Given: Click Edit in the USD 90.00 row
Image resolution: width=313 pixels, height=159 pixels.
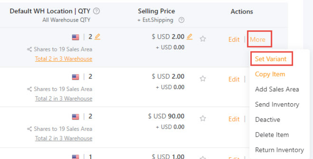Looking at the screenshot, I should [x=234, y=119].
